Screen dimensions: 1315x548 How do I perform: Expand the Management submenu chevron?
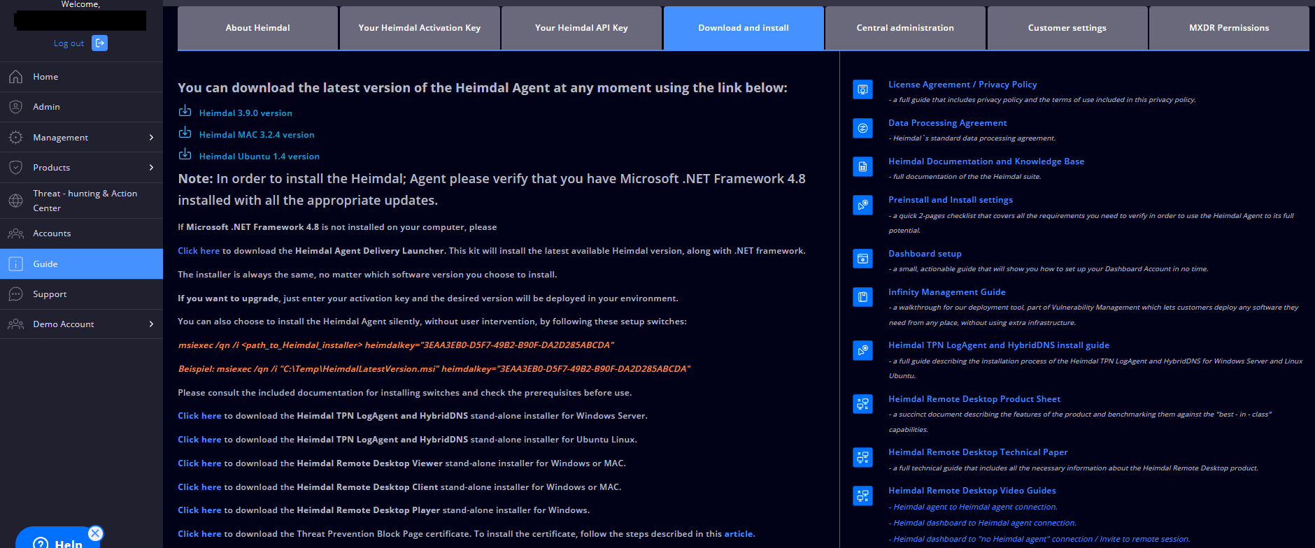click(x=151, y=138)
